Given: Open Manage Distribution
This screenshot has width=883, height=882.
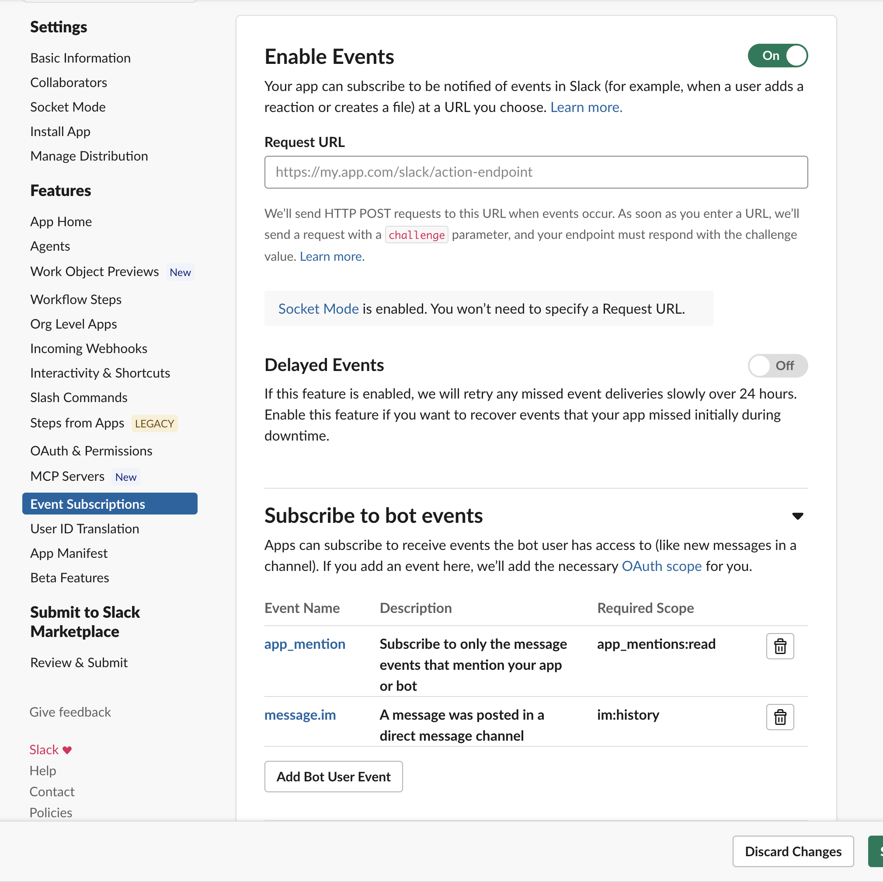Looking at the screenshot, I should 89,156.
